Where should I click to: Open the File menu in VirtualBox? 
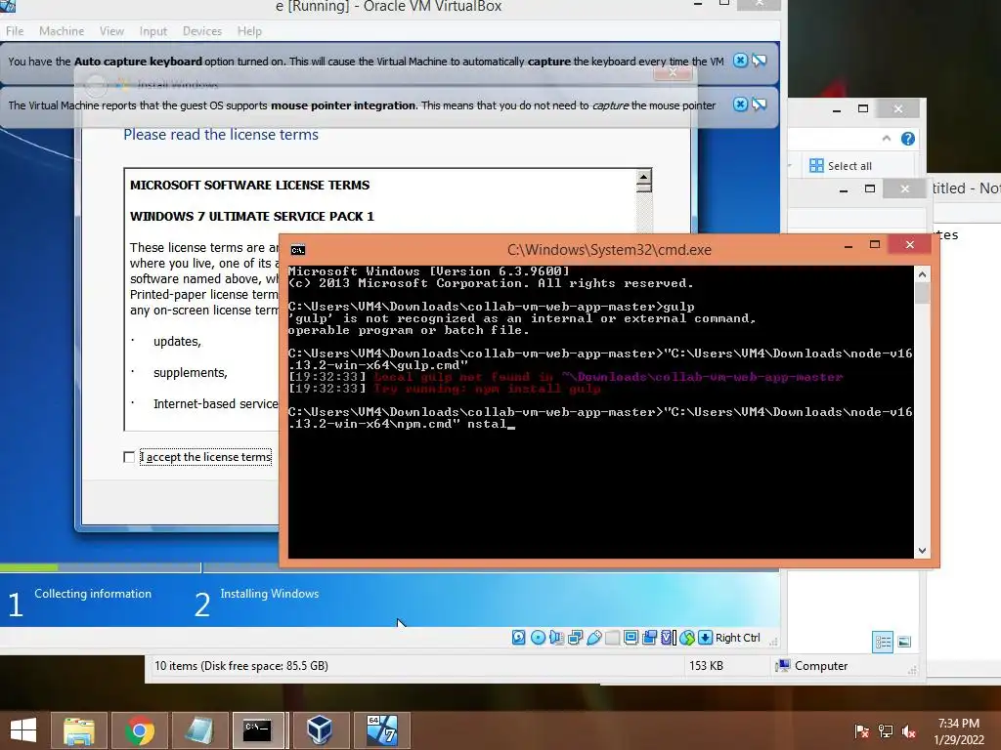tap(15, 30)
